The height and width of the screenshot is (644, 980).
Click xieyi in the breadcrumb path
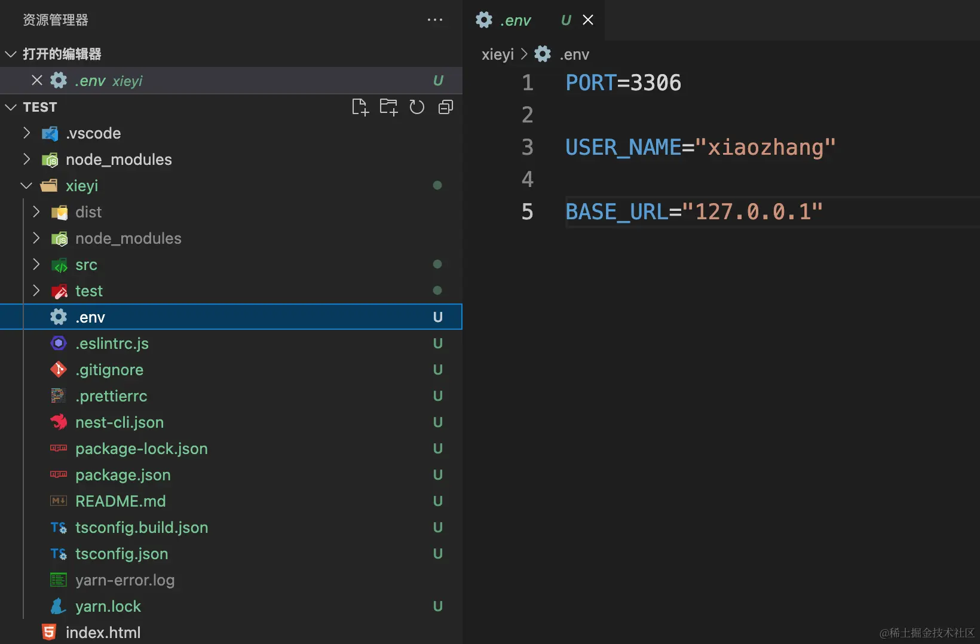coord(497,54)
